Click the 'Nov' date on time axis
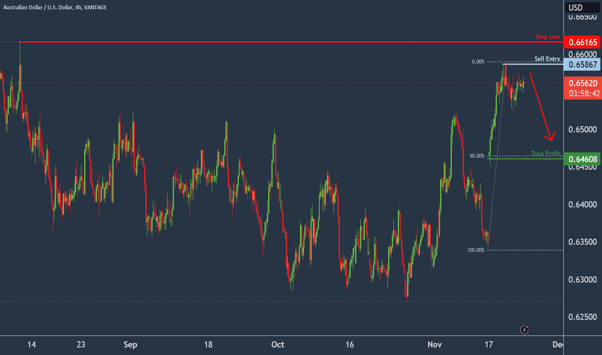This screenshot has height=355, width=602. [434, 345]
